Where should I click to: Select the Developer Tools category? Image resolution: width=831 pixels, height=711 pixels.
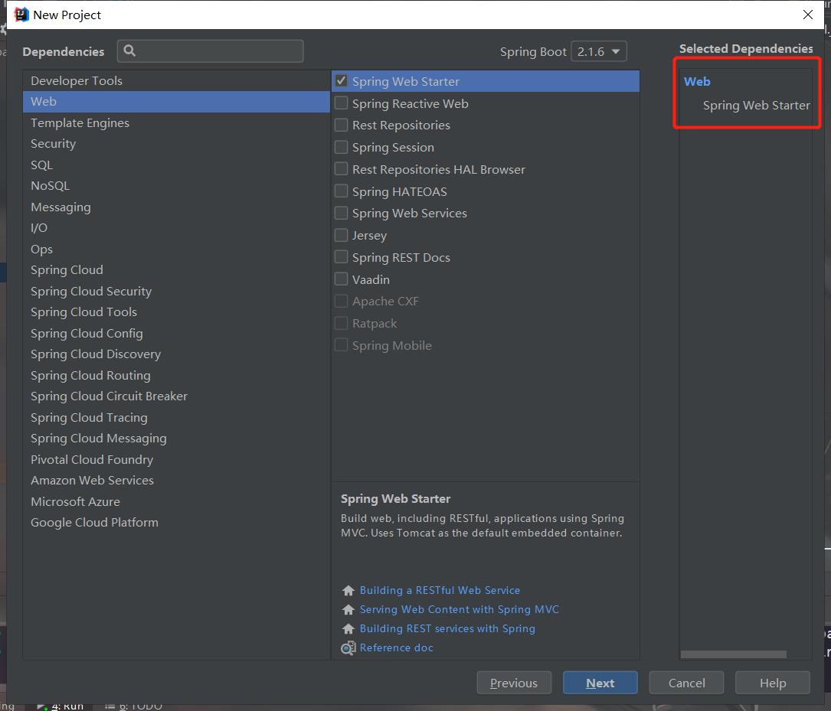176,80
